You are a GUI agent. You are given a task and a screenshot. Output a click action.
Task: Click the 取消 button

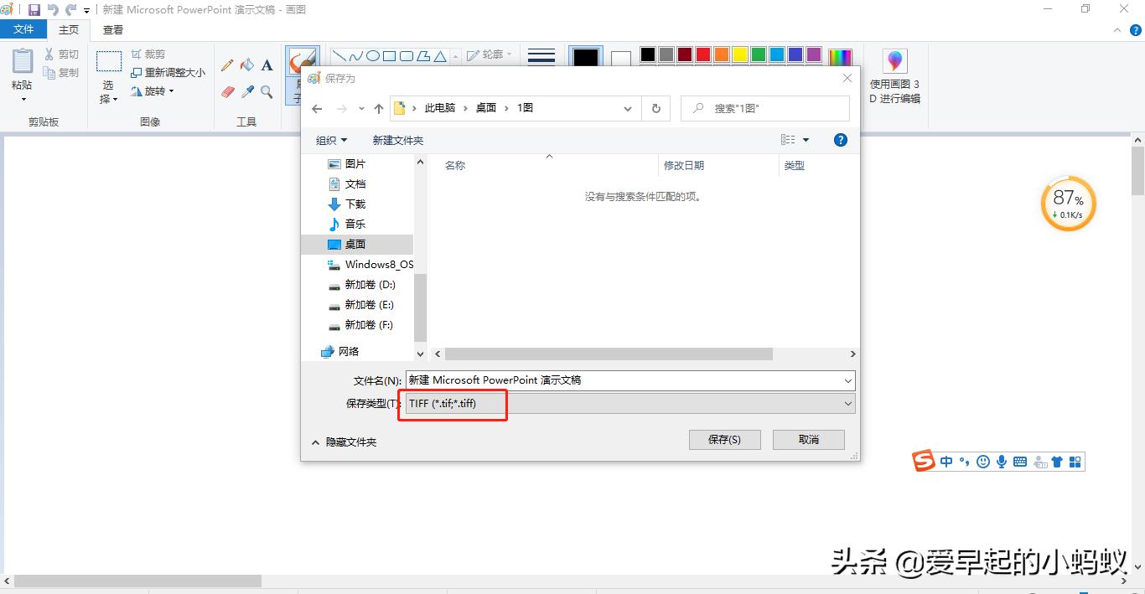point(808,439)
